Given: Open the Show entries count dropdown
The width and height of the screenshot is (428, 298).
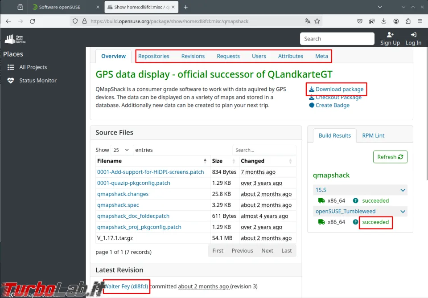Looking at the screenshot, I should point(122,150).
